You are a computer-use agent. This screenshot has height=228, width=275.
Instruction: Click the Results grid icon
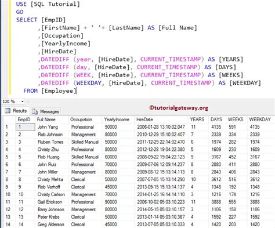click(8, 111)
